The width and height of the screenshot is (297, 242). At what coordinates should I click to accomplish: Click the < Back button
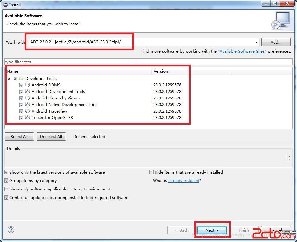tap(182, 230)
